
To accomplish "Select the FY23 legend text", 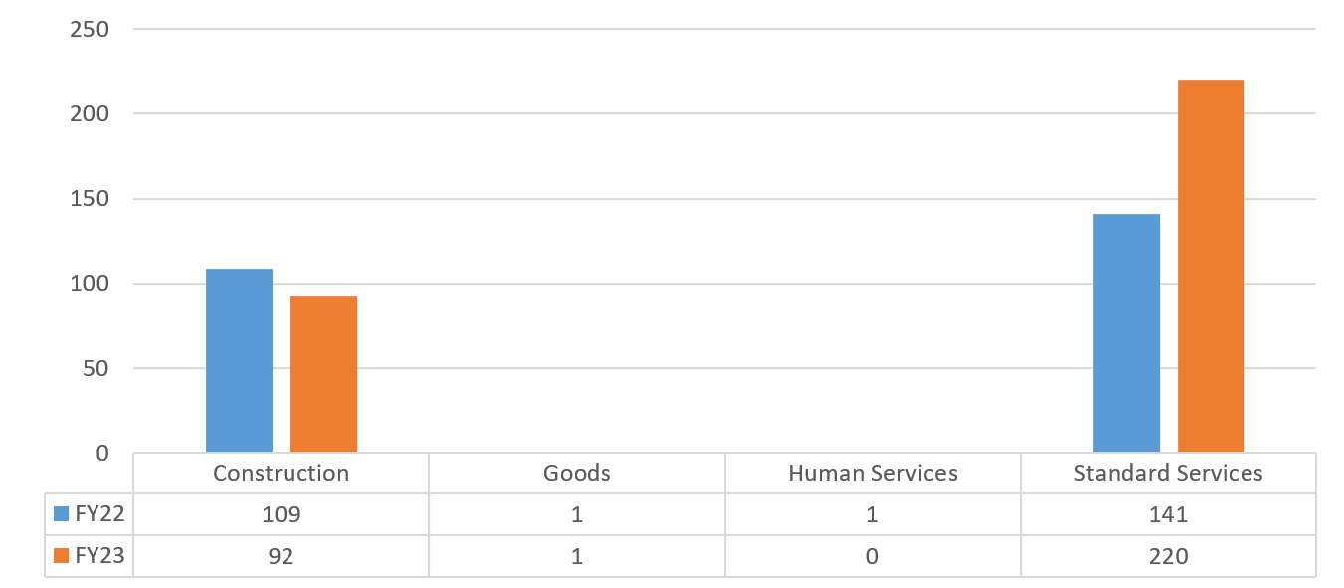I will pyautogui.click(x=99, y=556).
